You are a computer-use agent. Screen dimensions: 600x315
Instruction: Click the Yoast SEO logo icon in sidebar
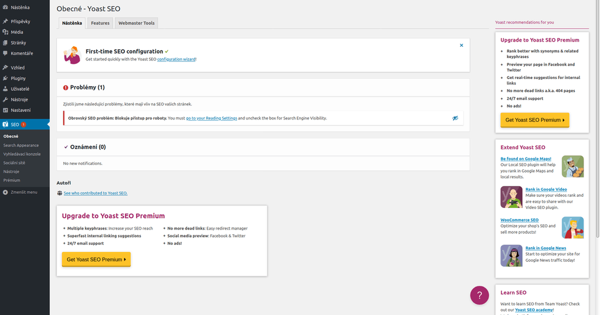pos(5,124)
